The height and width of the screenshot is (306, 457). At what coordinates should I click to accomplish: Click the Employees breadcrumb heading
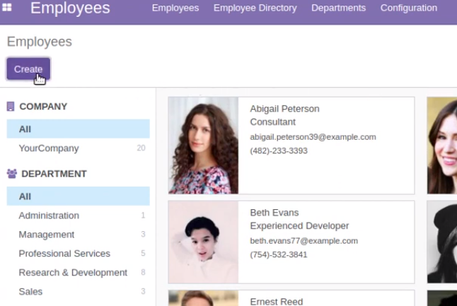tap(40, 42)
